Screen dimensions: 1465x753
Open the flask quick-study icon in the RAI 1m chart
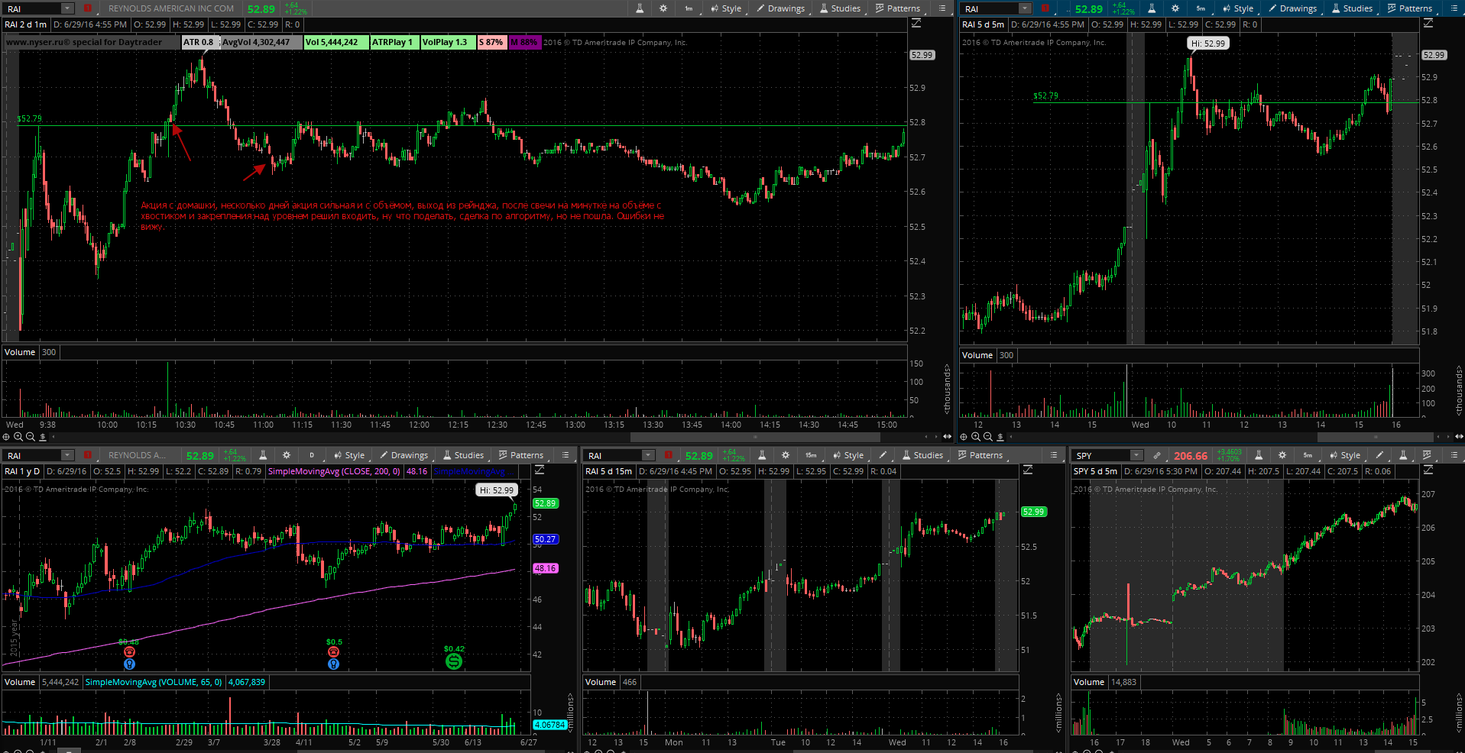pyautogui.click(x=640, y=8)
